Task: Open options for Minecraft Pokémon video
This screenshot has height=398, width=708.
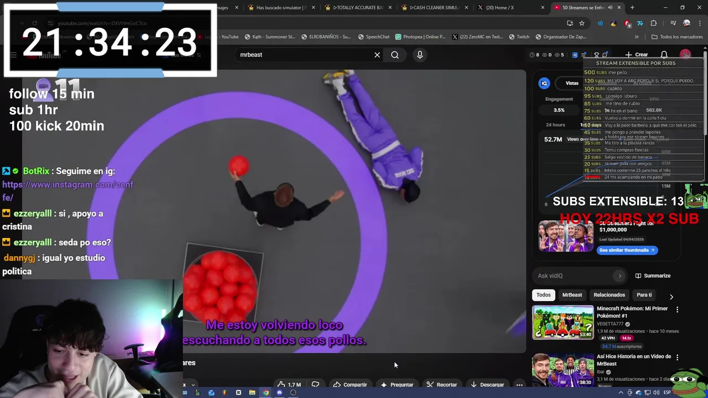Action: point(677,310)
